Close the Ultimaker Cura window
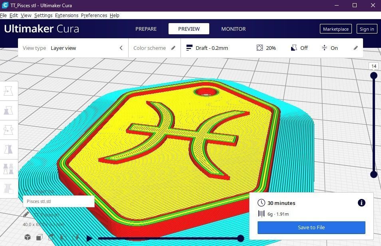The height and width of the screenshot is (246, 381). 373,5
